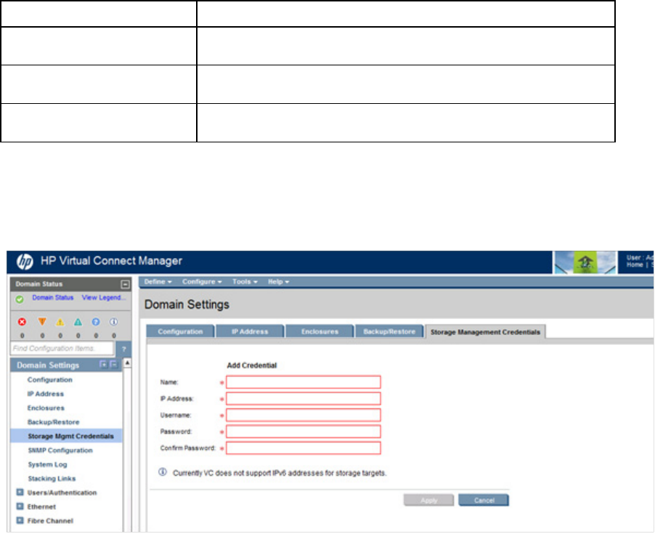Click the HP logo icon
The image size is (655, 534).
pyautogui.click(x=25, y=262)
